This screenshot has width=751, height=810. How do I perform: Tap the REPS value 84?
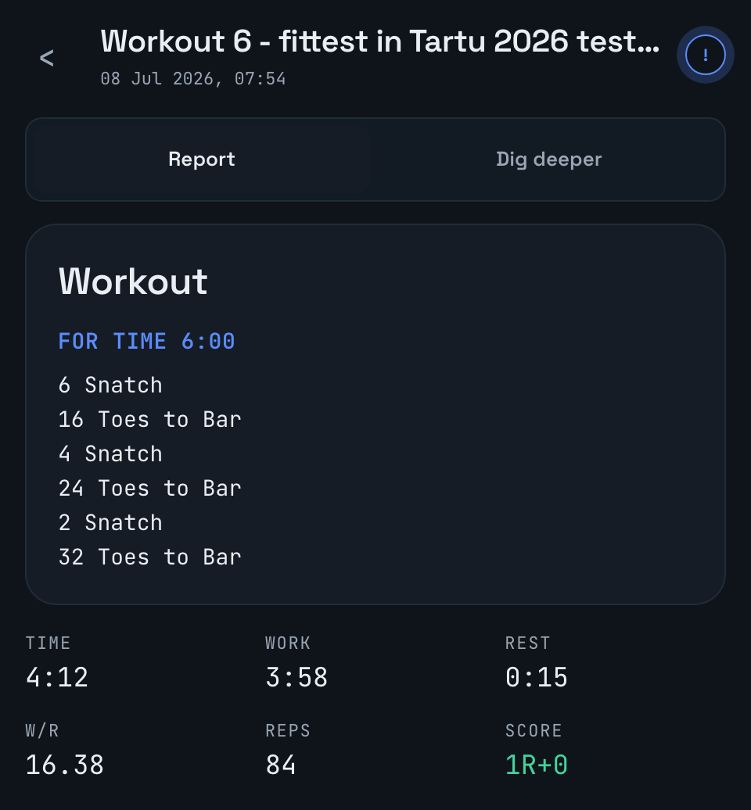(x=281, y=765)
